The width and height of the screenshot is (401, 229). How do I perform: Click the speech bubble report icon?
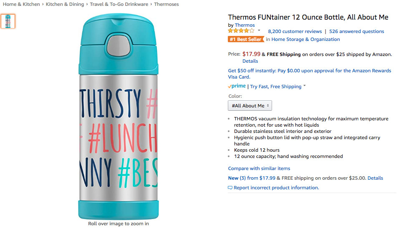[x=230, y=188]
